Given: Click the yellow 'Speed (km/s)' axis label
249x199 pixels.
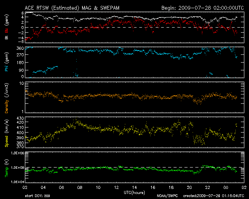Looking at the screenshot, I should click(7, 133).
